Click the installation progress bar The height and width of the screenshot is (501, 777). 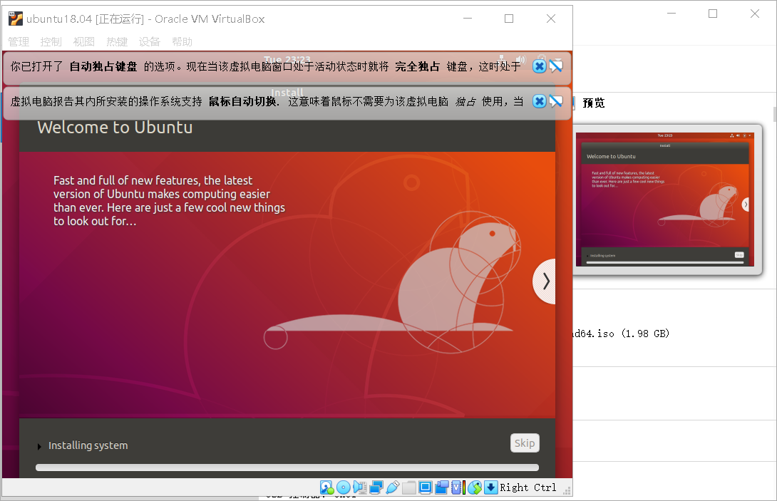point(287,468)
